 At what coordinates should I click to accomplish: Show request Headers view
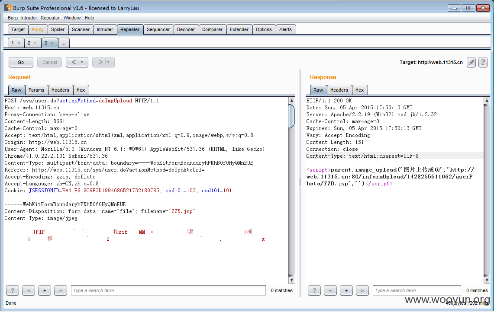point(60,90)
